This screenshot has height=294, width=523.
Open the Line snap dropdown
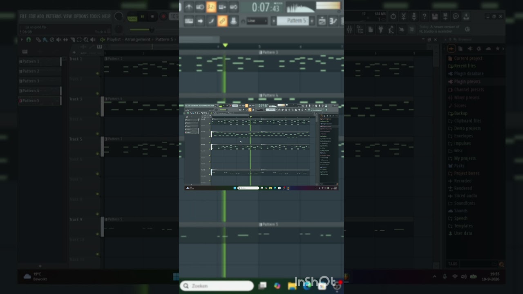coord(257,21)
